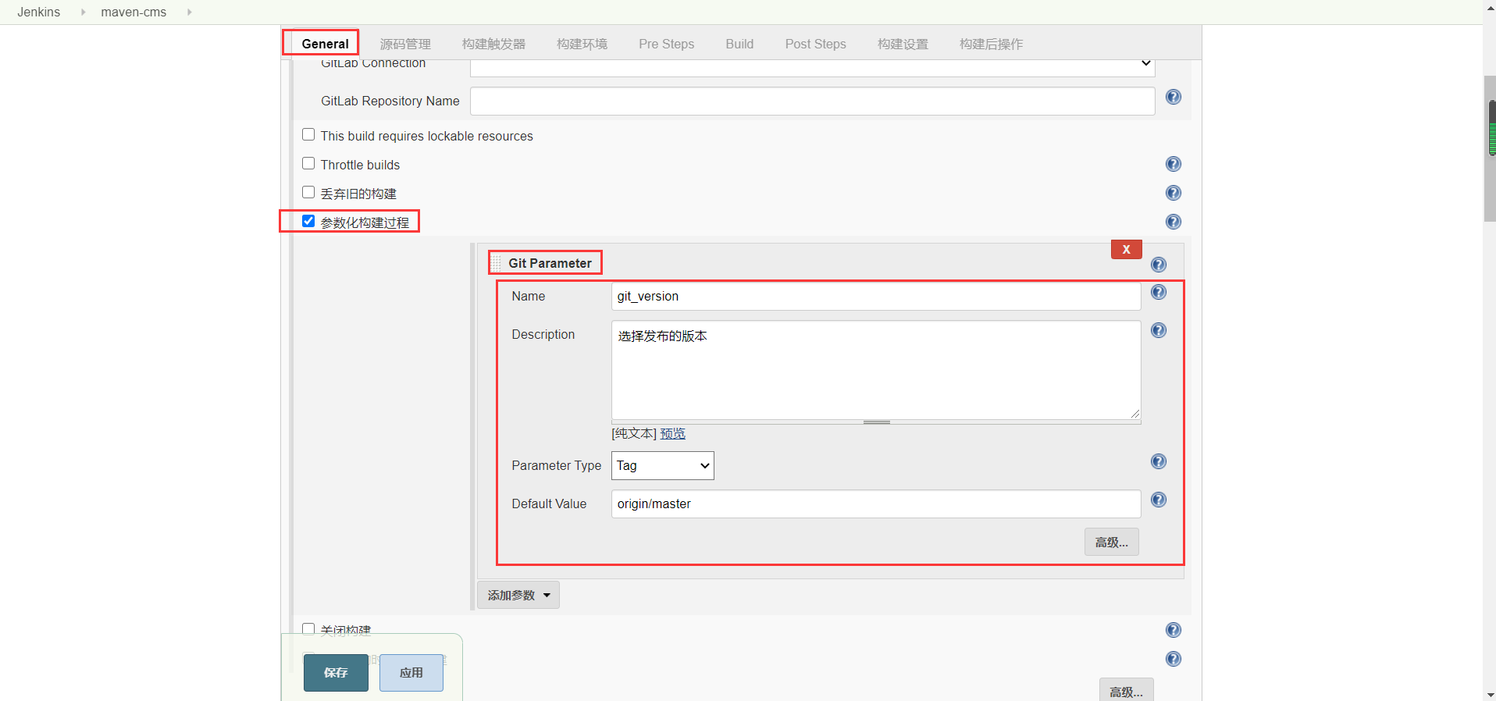The height and width of the screenshot is (701, 1496).
Task: Switch to the General tab
Action: 325,44
